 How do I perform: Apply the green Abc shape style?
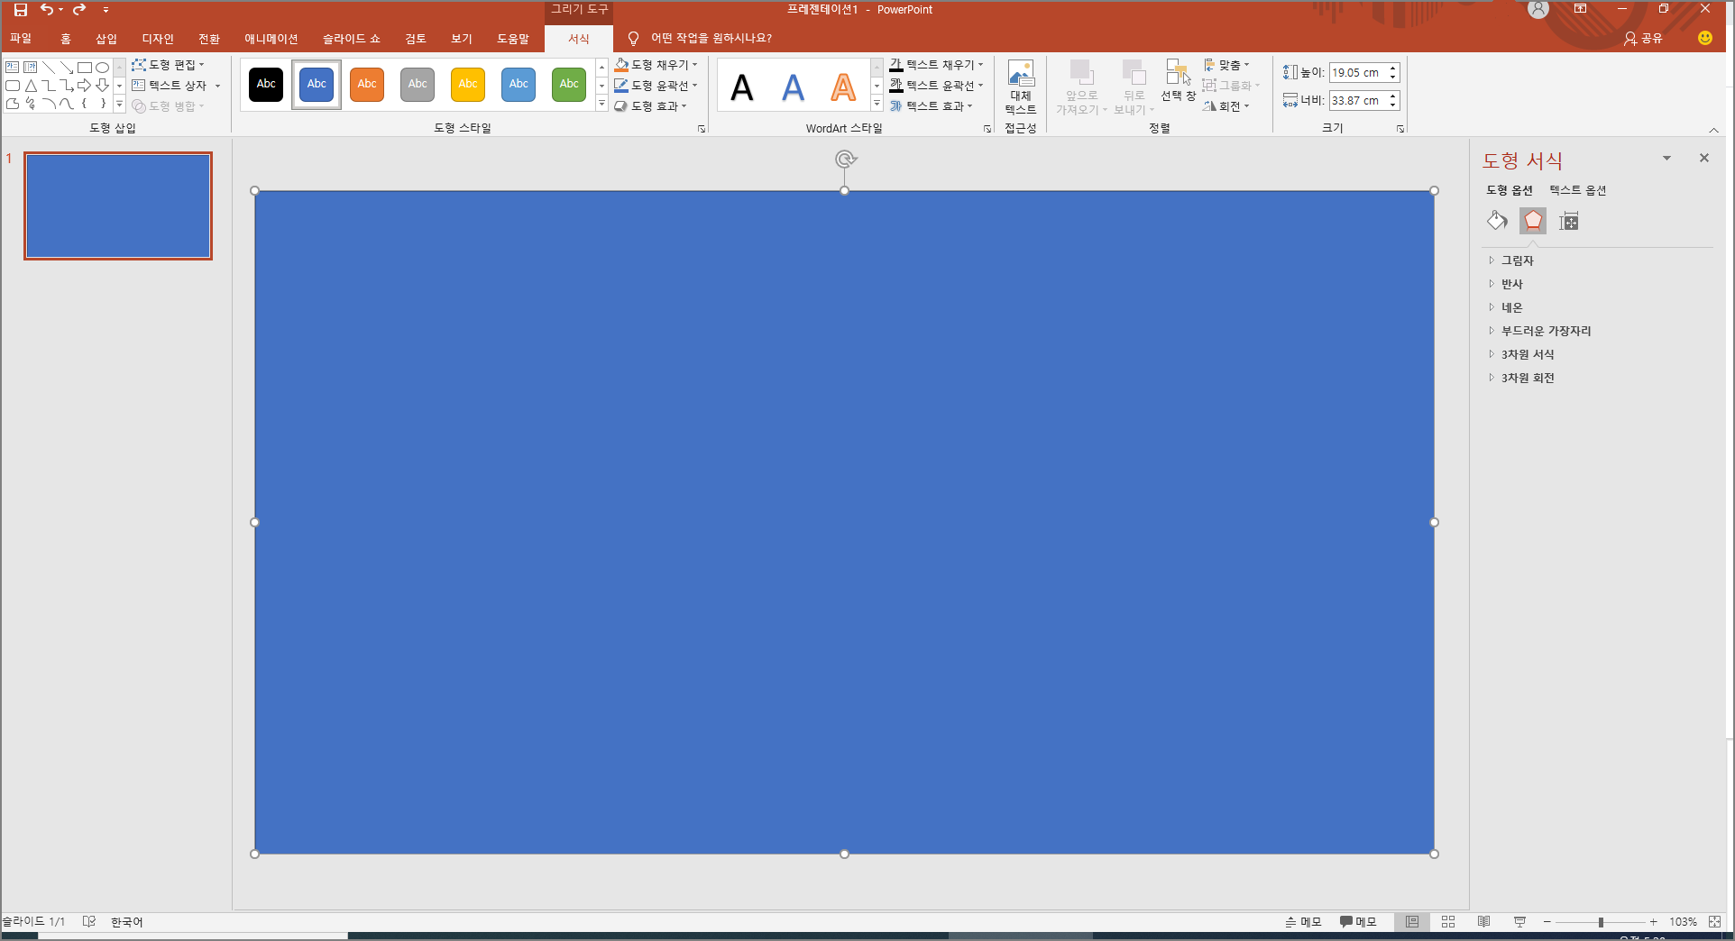(569, 85)
